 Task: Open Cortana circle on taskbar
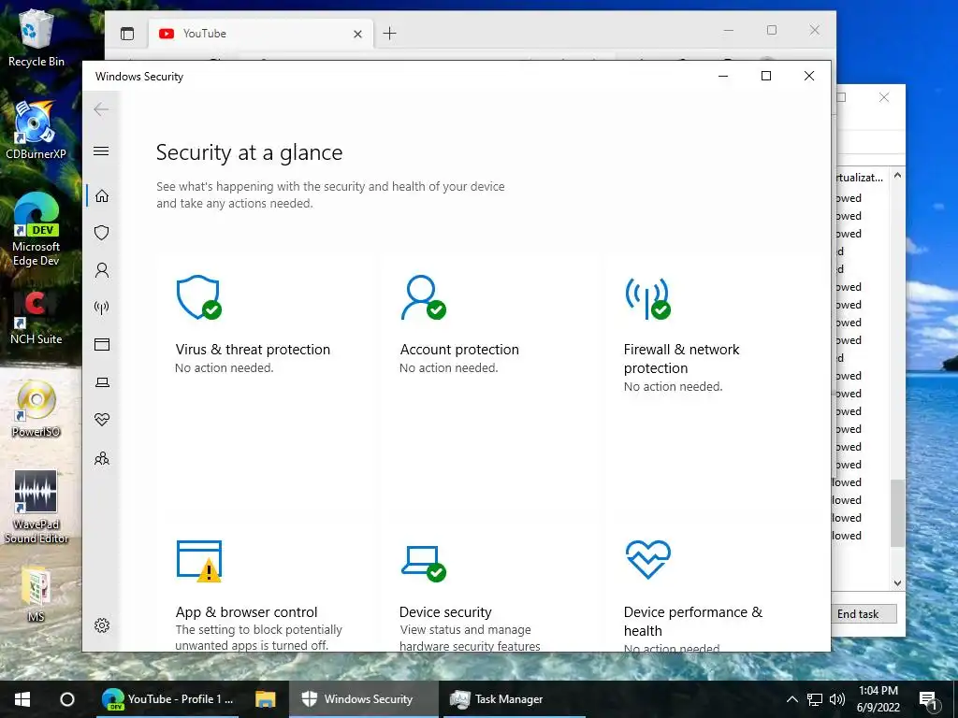[67, 699]
